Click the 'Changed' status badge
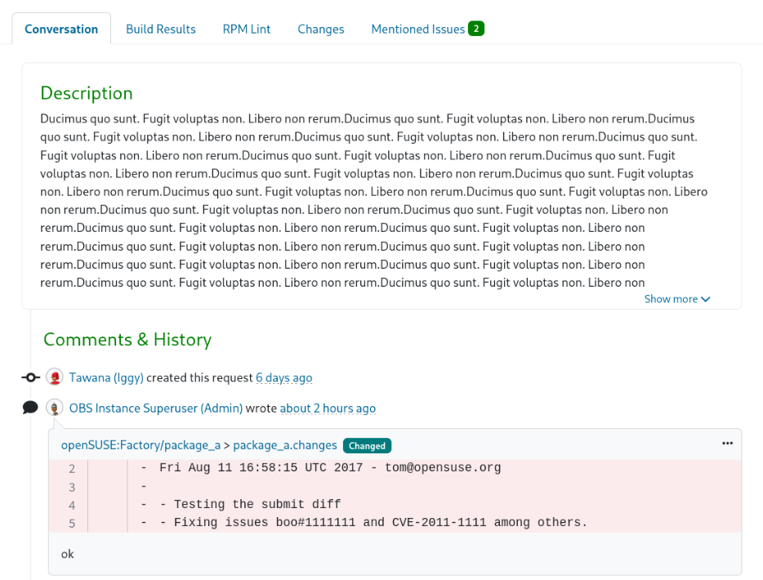 (367, 445)
